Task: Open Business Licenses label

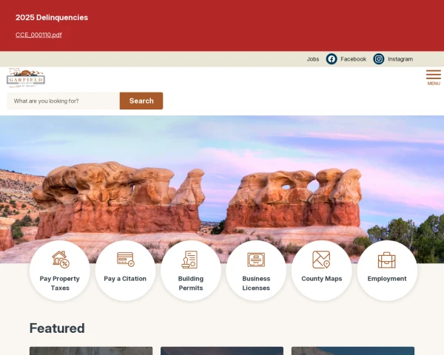Action: [x=256, y=283]
